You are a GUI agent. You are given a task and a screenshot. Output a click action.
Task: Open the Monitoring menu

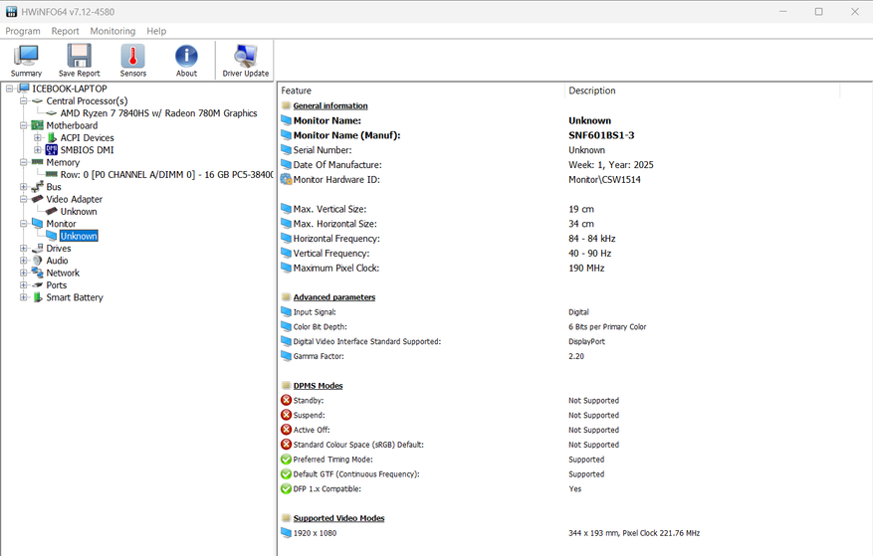[112, 31]
